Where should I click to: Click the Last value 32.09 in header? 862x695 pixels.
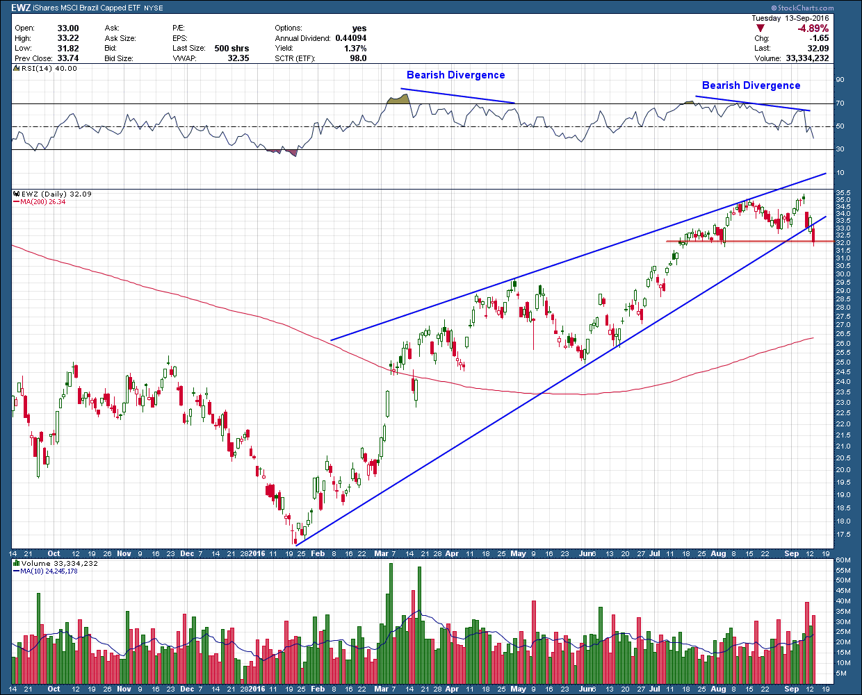(x=818, y=49)
